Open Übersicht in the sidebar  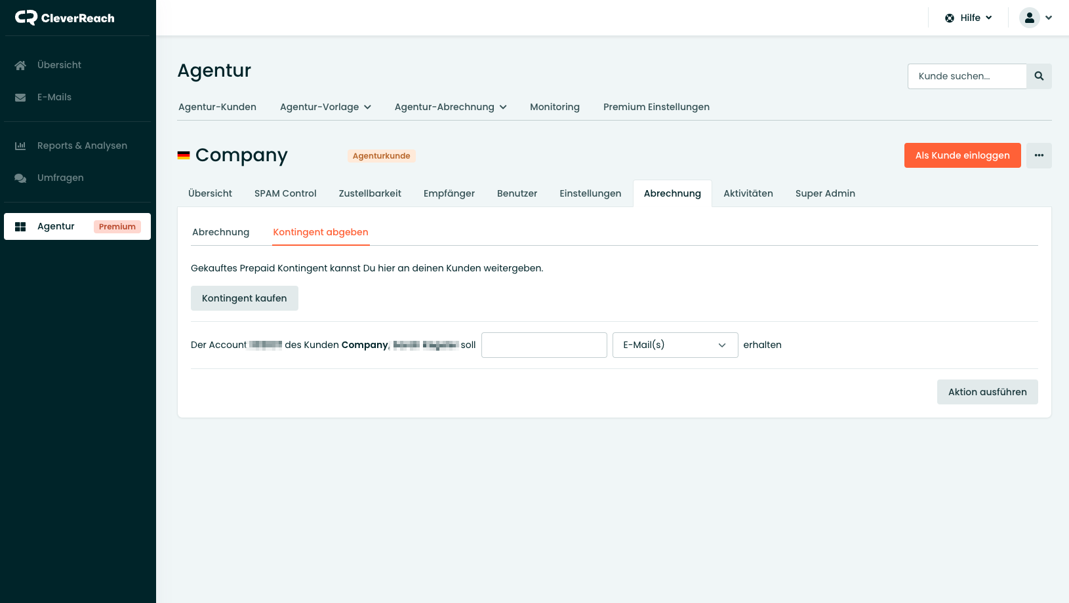pos(77,65)
